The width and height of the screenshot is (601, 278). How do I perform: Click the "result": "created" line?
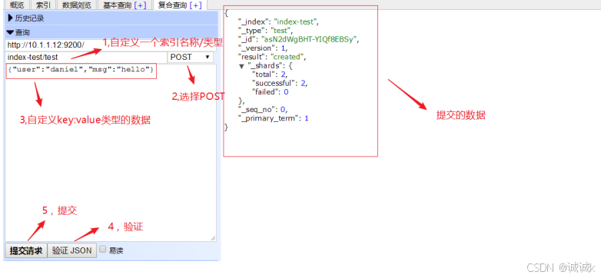tap(273, 57)
